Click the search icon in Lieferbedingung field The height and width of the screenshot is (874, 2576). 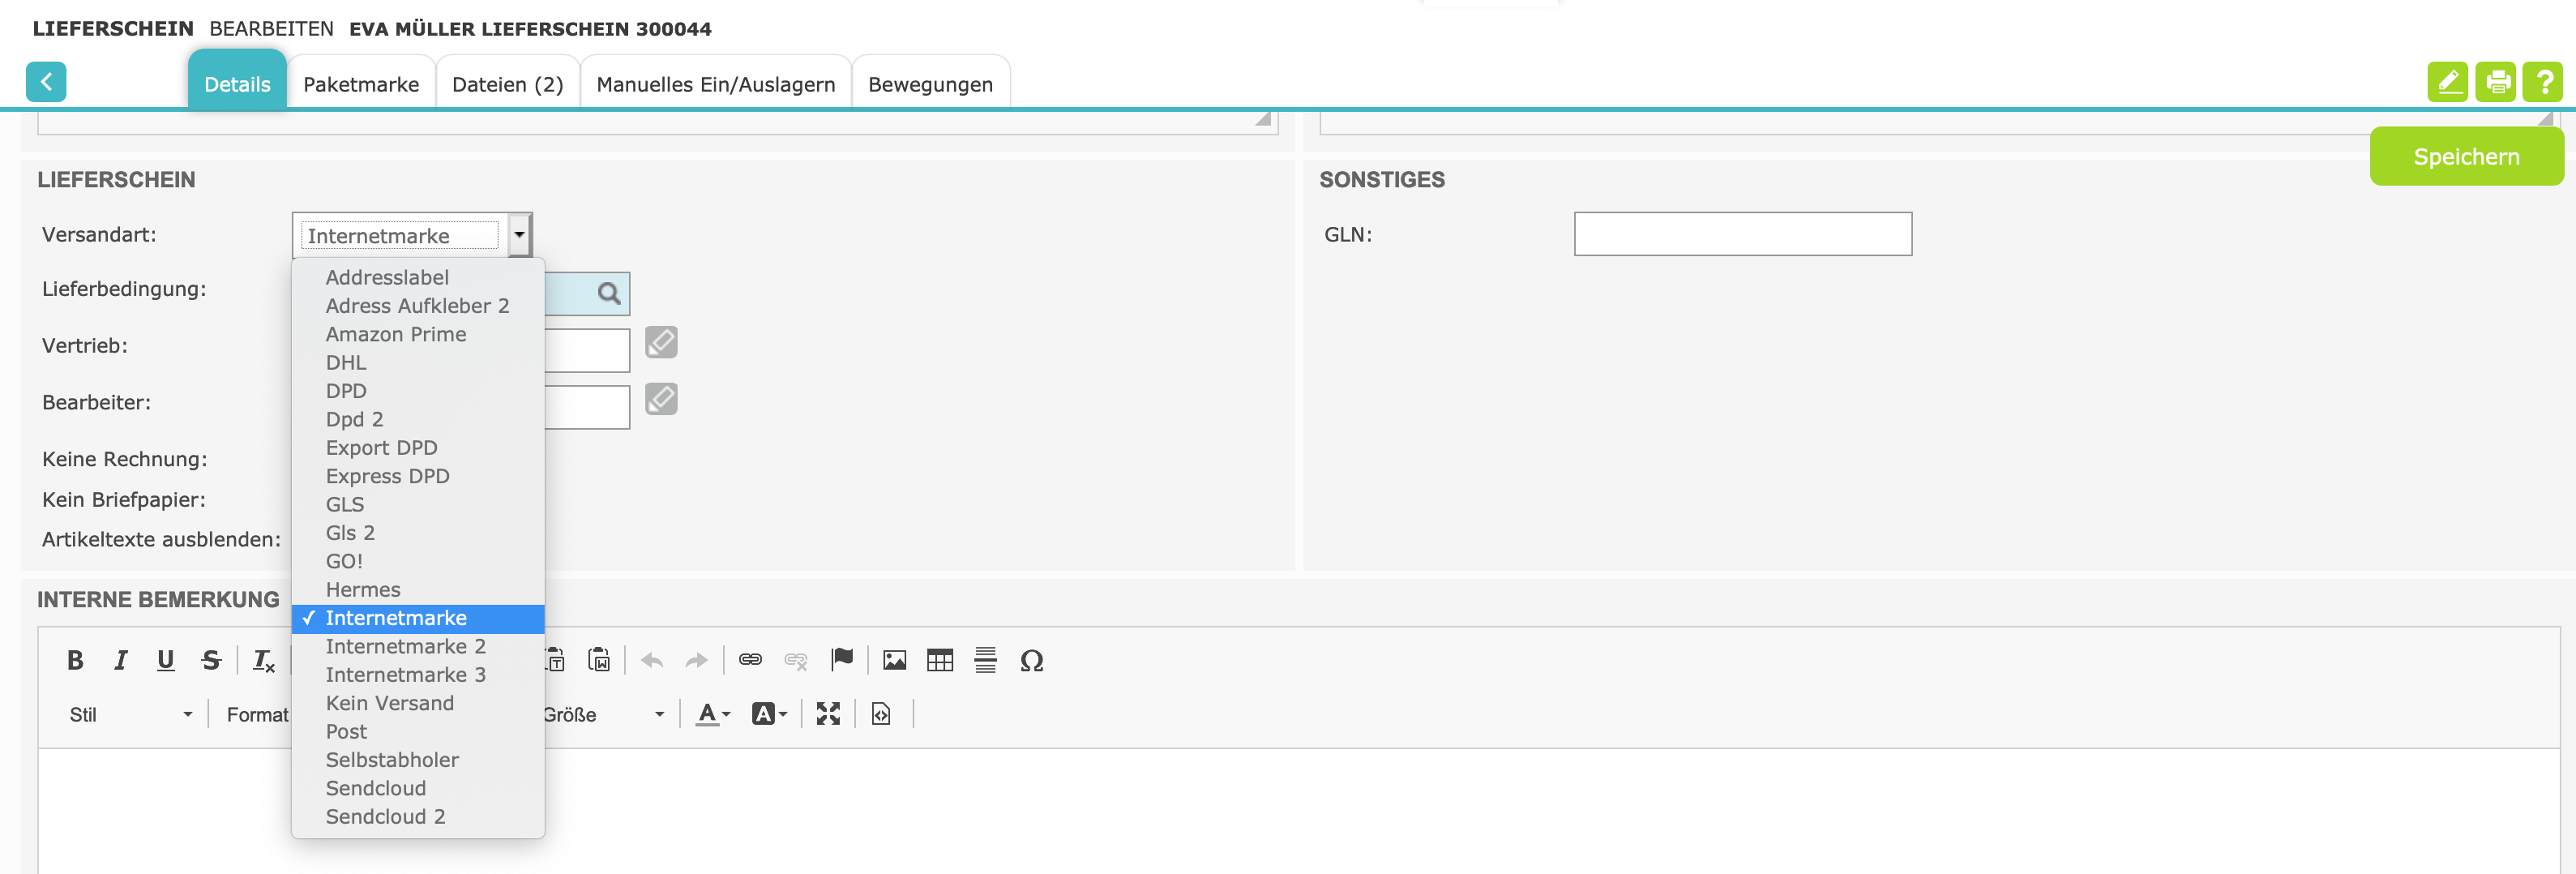(608, 293)
